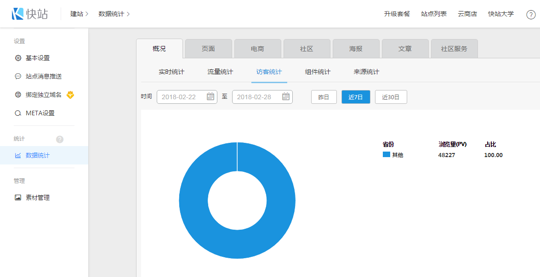Image resolution: width=540 pixels, height=277 pixels.
Task: Open 素材管理 in the sidebar
Action: pyautogui.click(x=37, y=198)
